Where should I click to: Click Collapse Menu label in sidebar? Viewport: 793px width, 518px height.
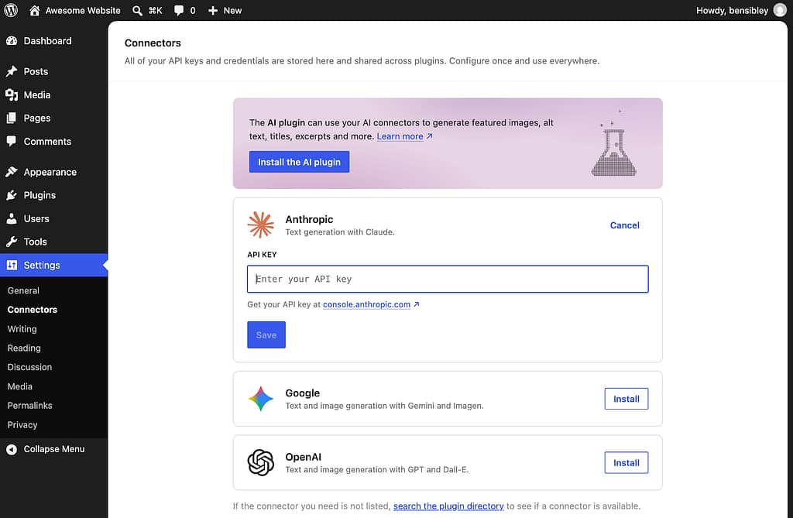tap(54, 449)
